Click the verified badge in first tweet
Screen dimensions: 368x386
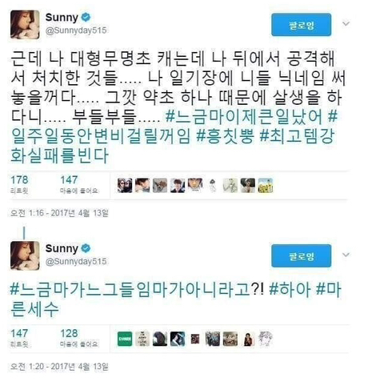click(x=86, y=18)
